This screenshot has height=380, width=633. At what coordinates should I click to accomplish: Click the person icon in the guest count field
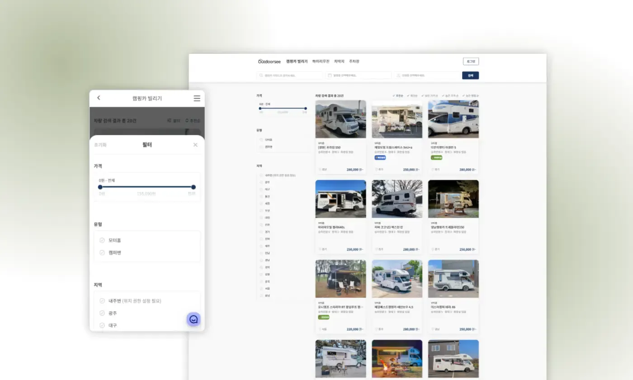[399, 76]
